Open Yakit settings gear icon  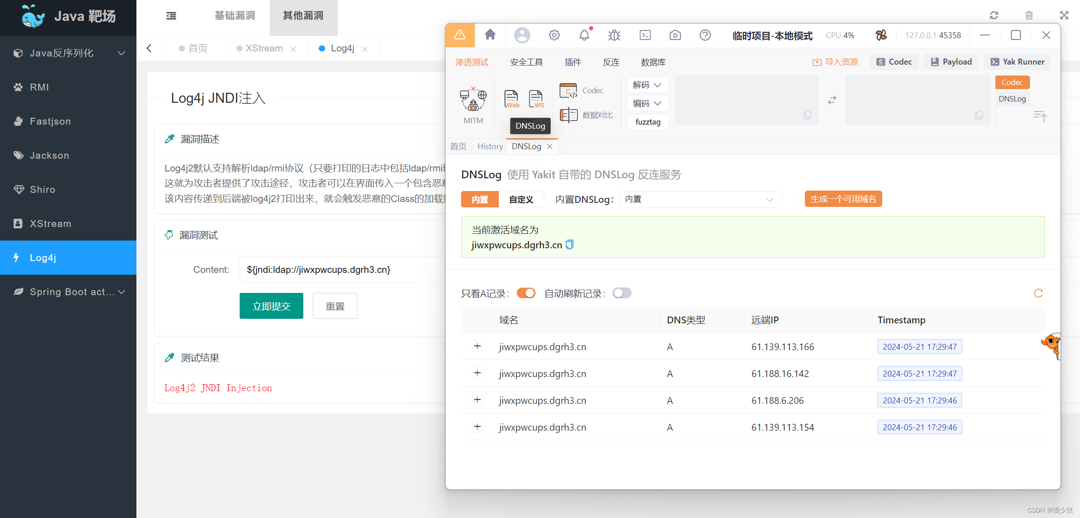[x=554, y=35]
